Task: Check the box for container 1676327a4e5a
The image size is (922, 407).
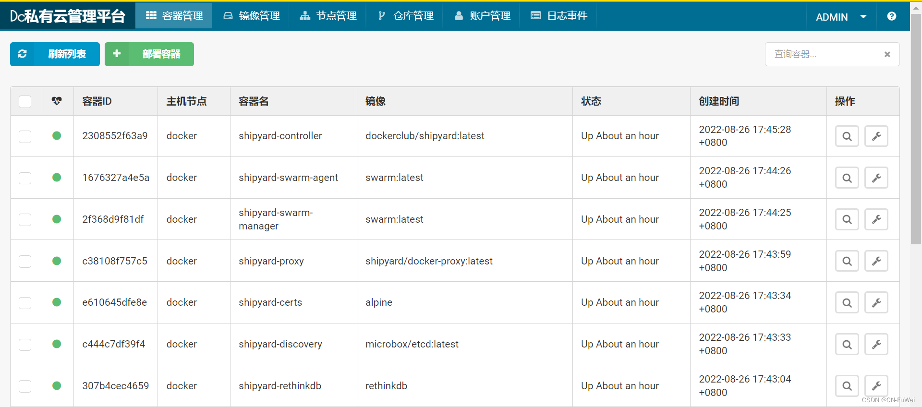Action: tap(25, 178)
